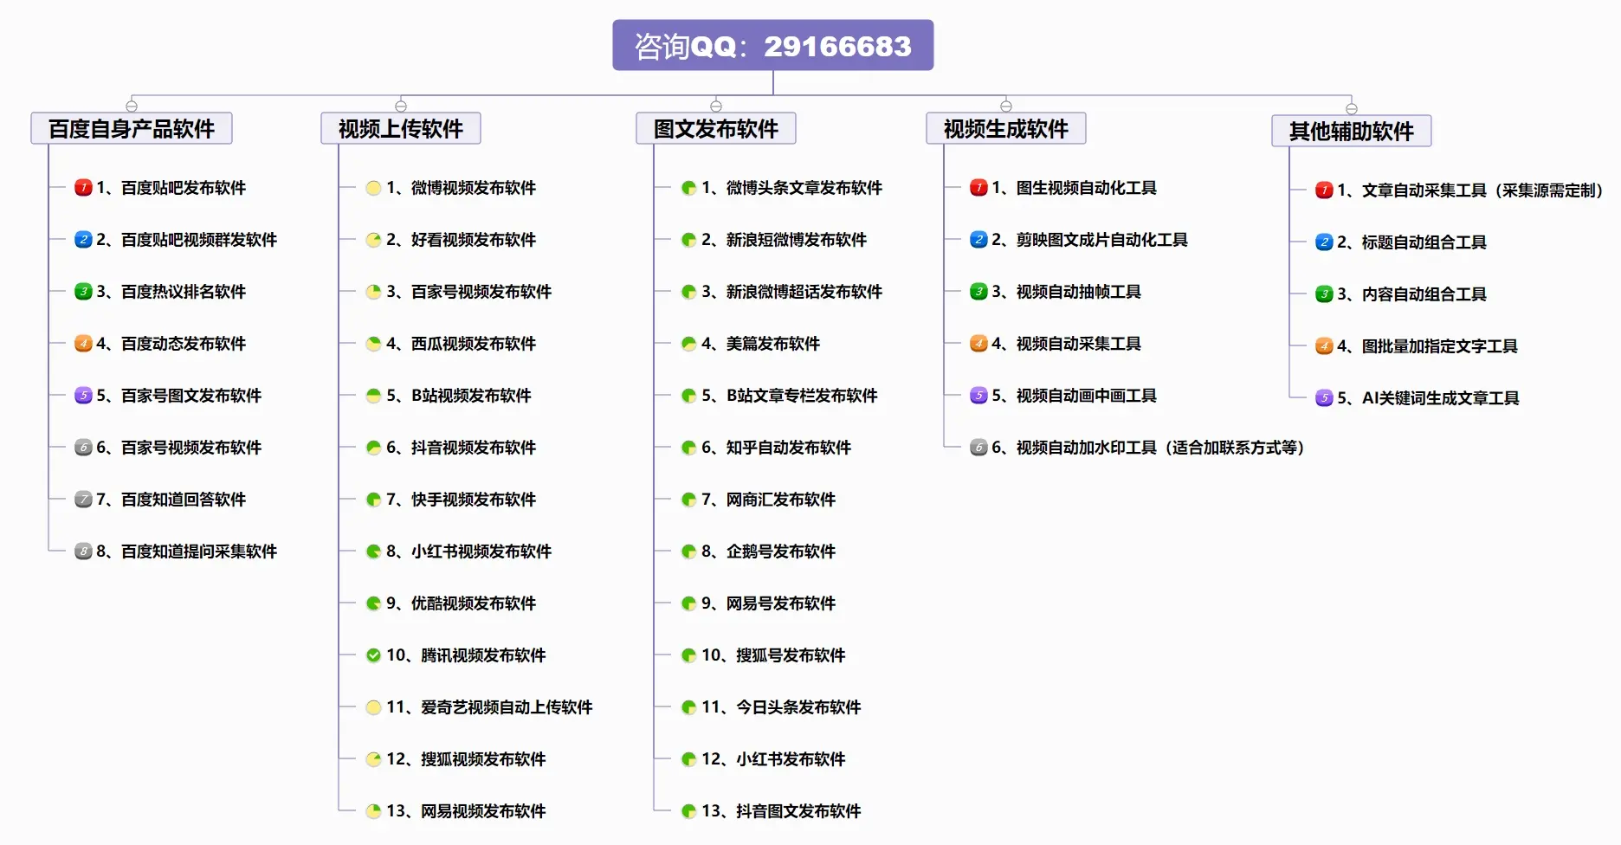Select the text 3、视频自动抽帧工具
The width and height of the screenshot is (1621, 845).
pos(1067,292)
